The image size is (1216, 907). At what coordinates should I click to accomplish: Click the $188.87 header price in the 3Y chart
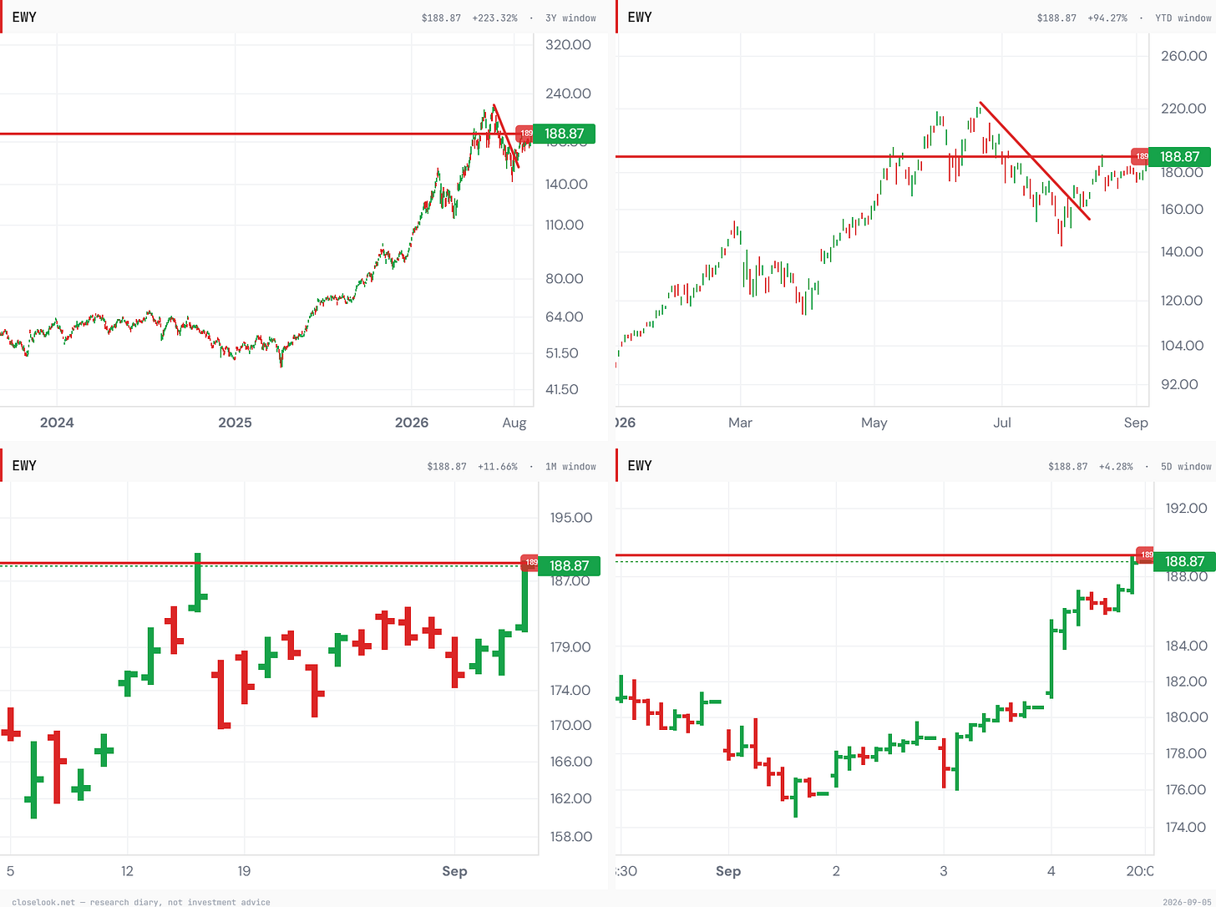coord(443,18)
